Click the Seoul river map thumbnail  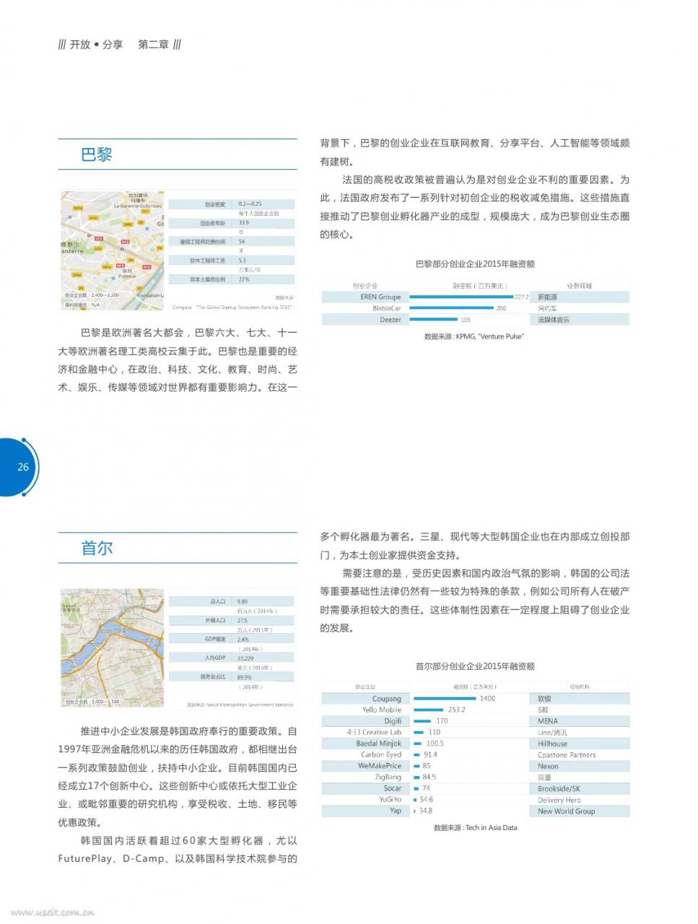pyautogui.click(x=113, y=648)
